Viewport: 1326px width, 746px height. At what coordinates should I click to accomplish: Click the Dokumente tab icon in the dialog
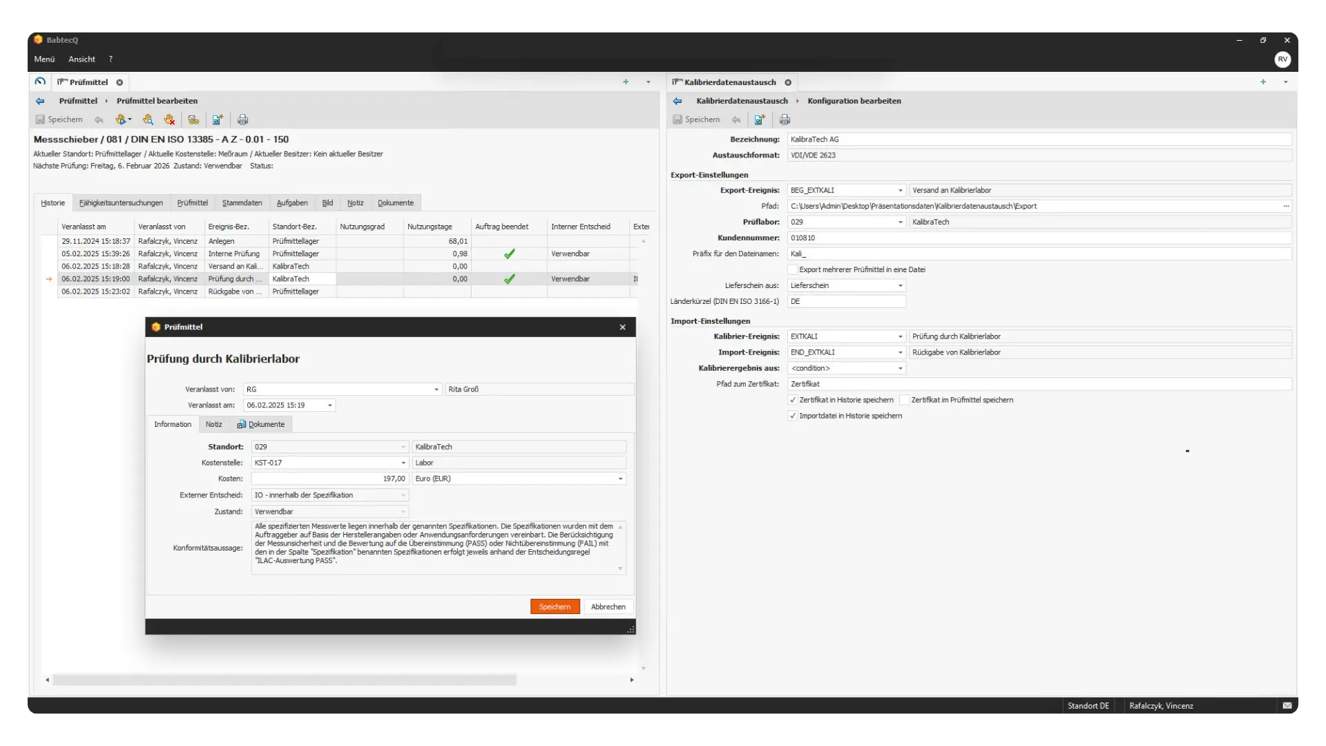point(241,424)
